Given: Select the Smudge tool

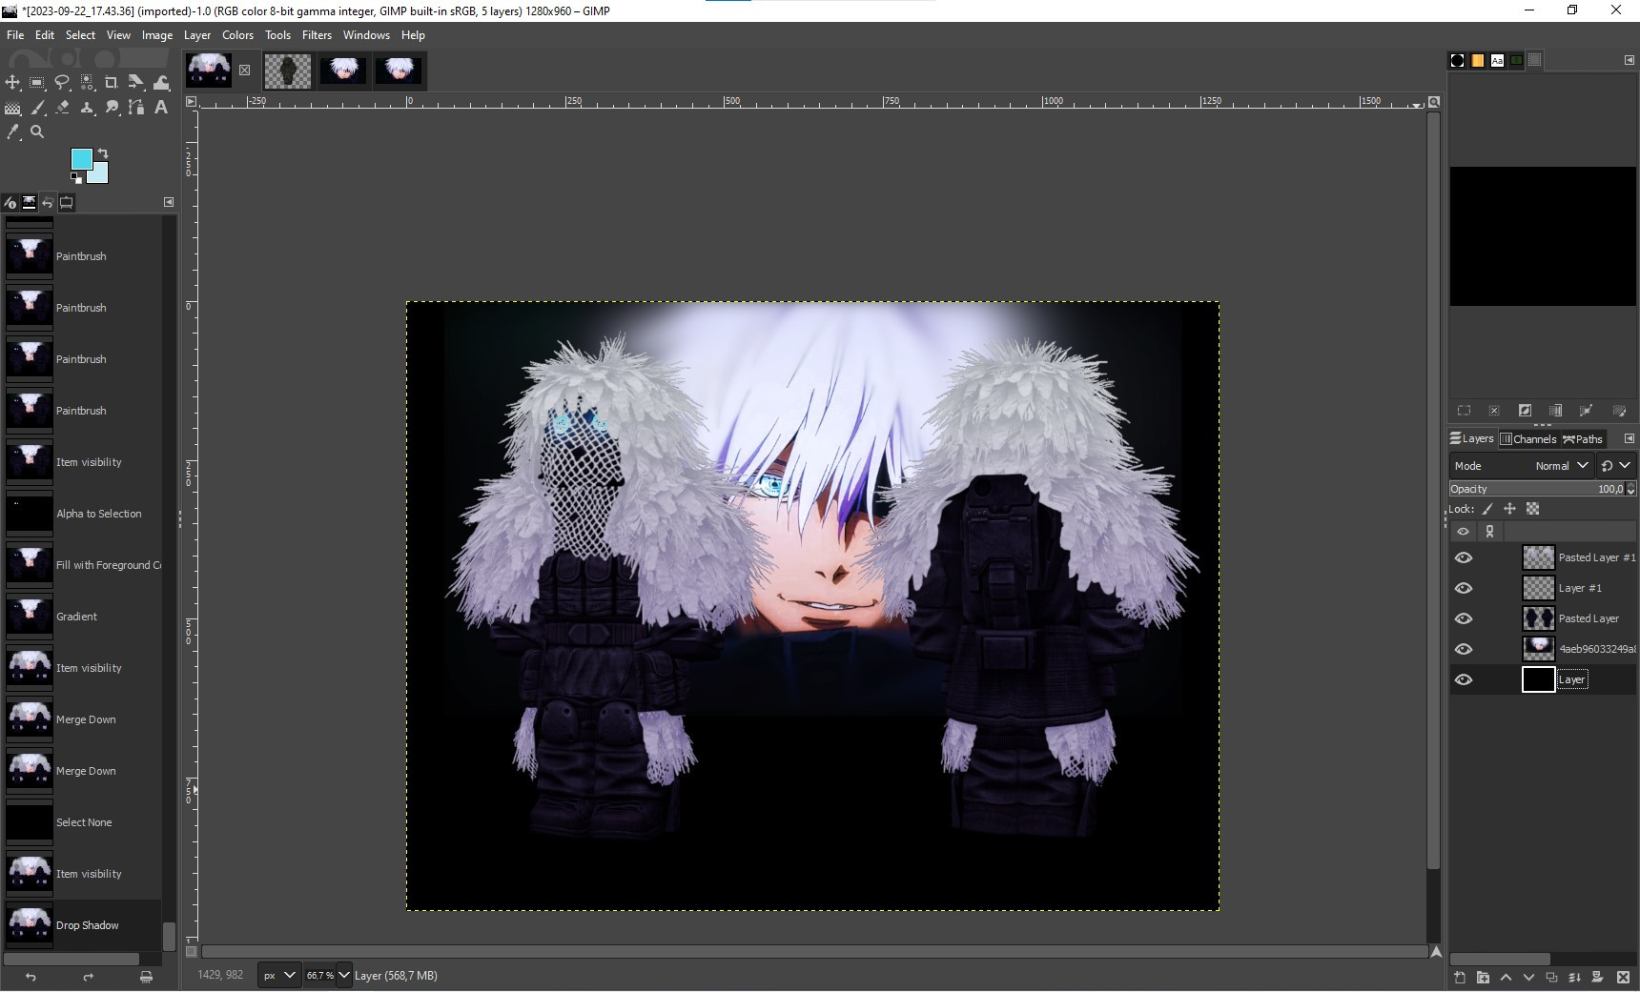Looking at the screenshot, I should pos(112,108).
